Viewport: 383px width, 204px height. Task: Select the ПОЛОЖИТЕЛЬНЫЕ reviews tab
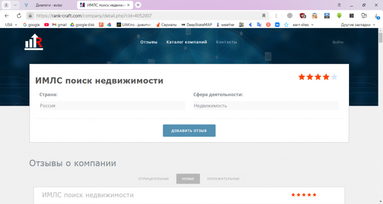[x=223, y=179]
